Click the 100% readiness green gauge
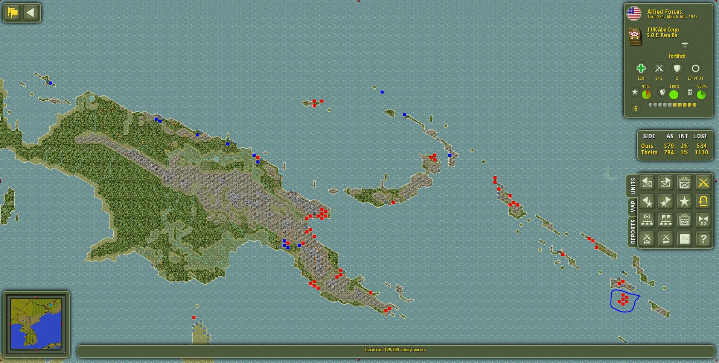The height and width of the screenshot is (363, 719). pos(673,94)
